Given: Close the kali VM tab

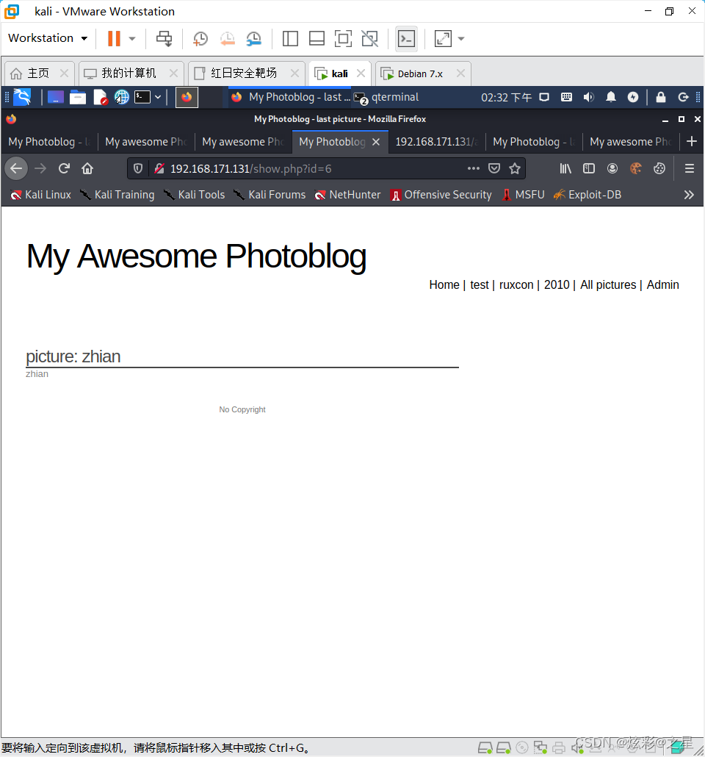Looking at the screenshot, I should click(361, 73).
